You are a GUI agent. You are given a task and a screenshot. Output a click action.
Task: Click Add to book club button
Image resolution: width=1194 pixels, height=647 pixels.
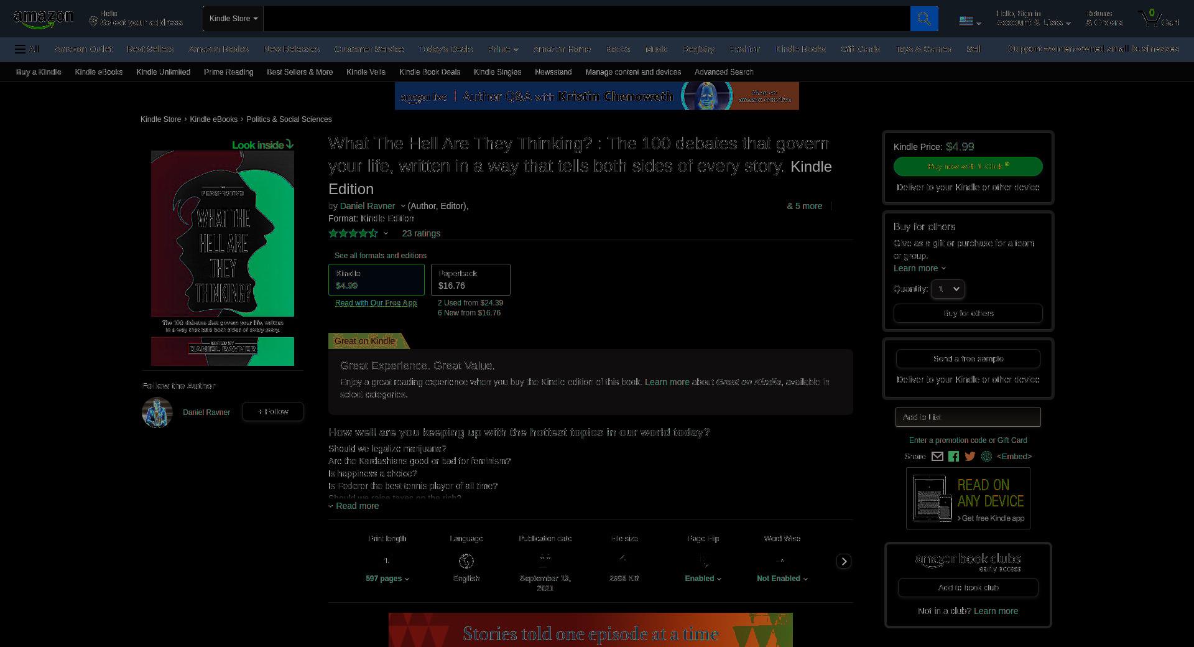pos(968,588)
